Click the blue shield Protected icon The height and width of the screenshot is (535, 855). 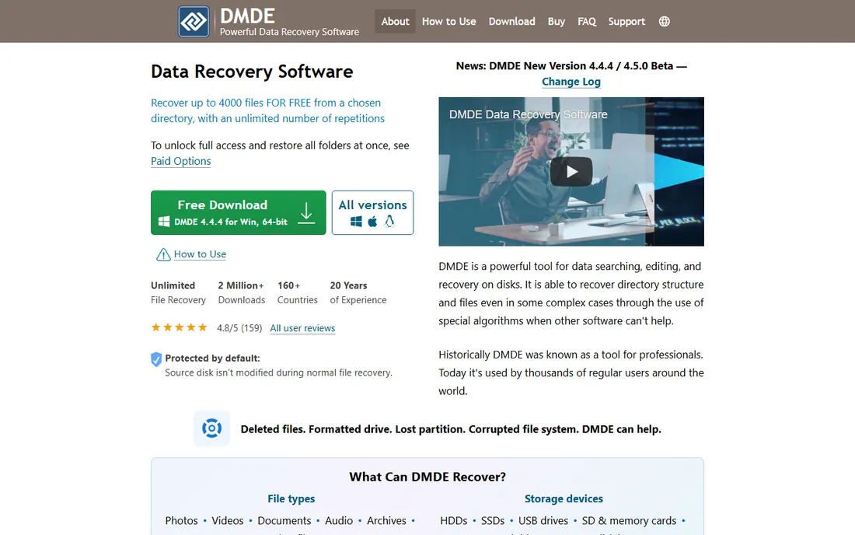(x=156, y=358)
